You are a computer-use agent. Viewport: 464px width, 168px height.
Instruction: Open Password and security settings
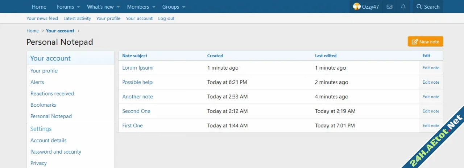[56, 152]
